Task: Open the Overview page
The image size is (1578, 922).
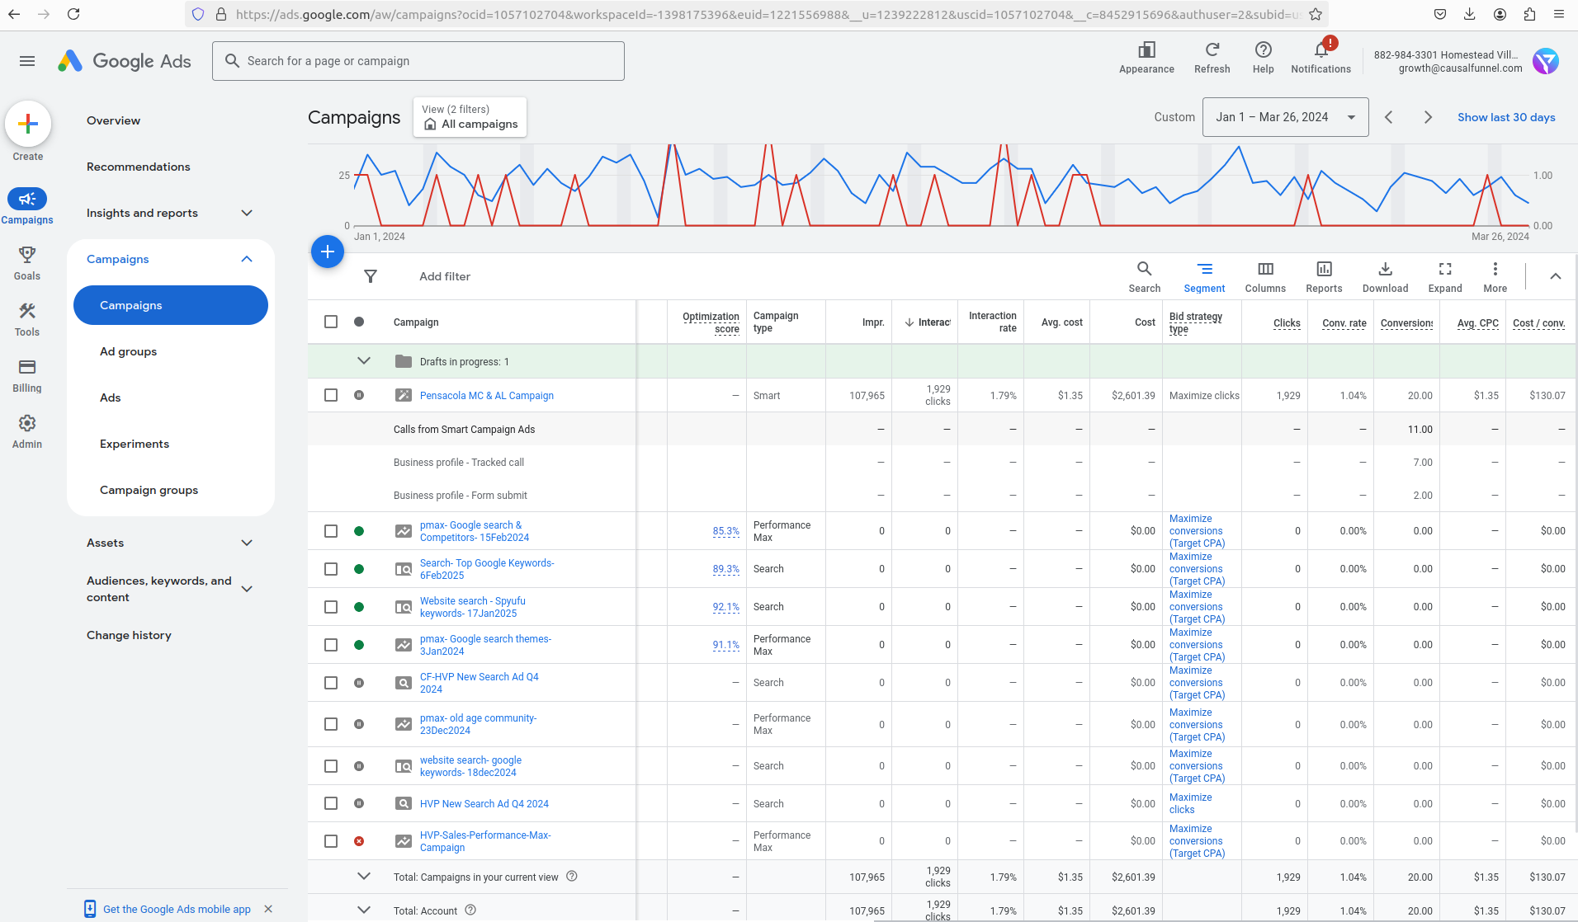Action: click(x=113, y=120)
